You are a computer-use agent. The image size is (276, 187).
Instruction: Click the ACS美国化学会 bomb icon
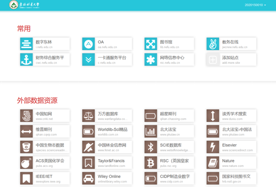26,163
